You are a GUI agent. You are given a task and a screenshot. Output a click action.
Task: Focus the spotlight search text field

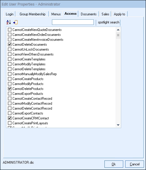pos(73,22)
